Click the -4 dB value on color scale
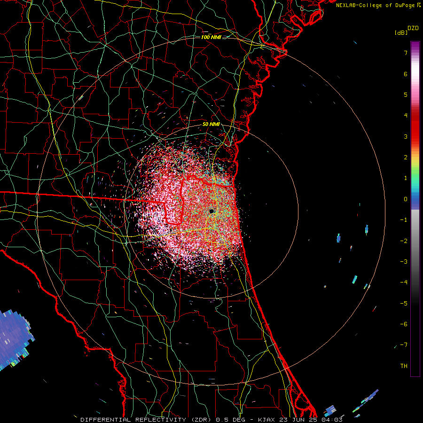This screenshot has width=423, height=423. click(404, 282)
